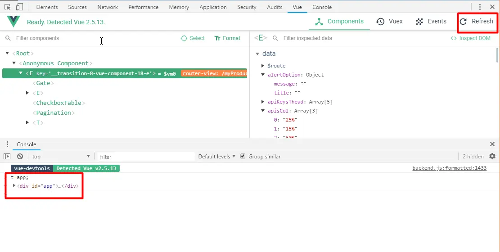Viewport: 500px width, 252px height.
Task: Open the Default levels dropdown
Action: [217, 156]
